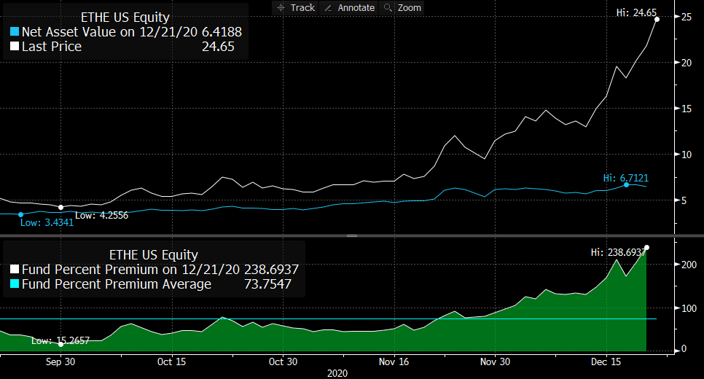Click the Oct 15 date axis label
Viewport: 704px width, 379px height.
point(171,362)
